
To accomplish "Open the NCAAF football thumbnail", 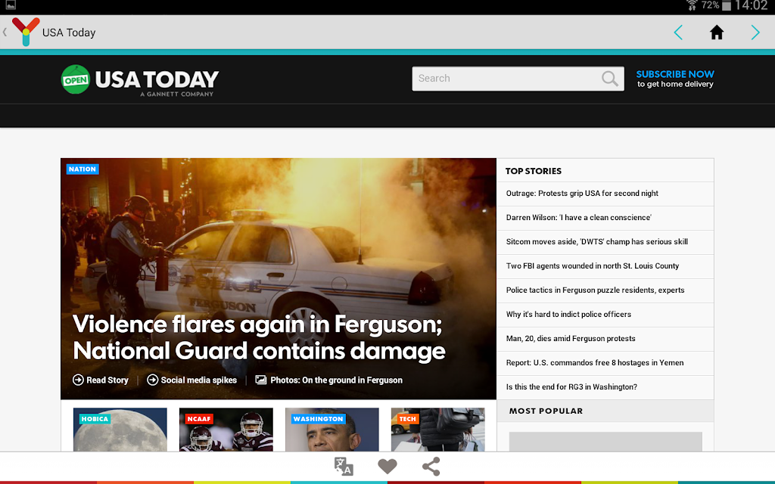I will point(226,430).
